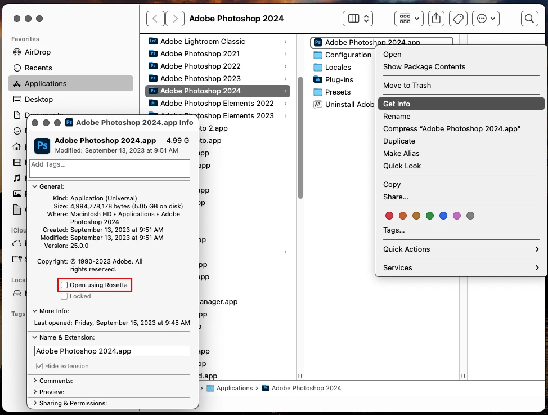The image size is (548, 415).
Task: Choose Move to Trash
Action: (461, 86)
